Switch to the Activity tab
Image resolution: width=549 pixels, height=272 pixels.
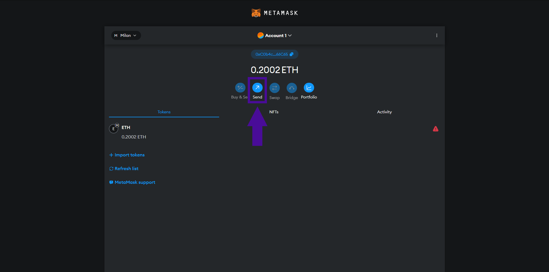click(x=384, y=112)
